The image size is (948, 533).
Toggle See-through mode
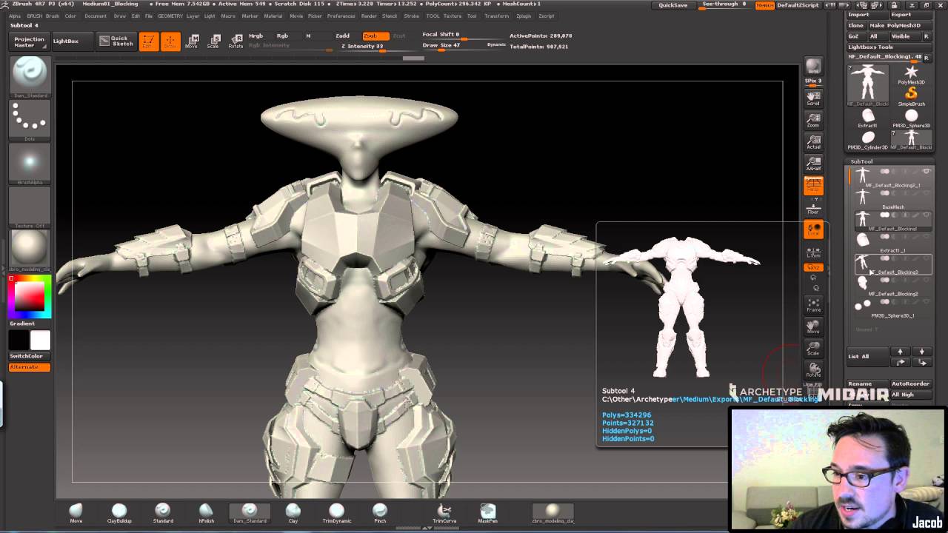point(724,4)
